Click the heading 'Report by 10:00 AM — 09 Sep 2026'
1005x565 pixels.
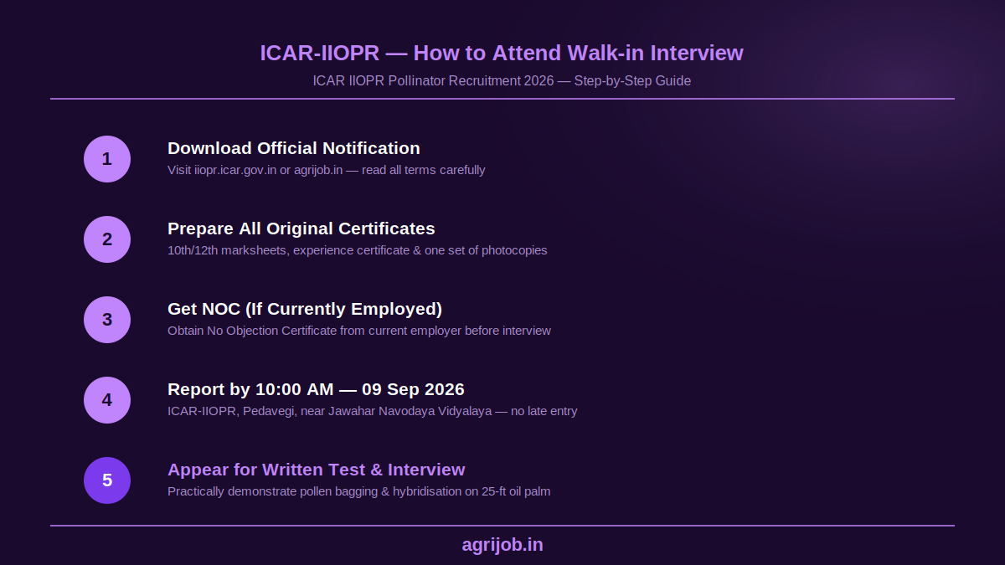(x=316, y=389)
